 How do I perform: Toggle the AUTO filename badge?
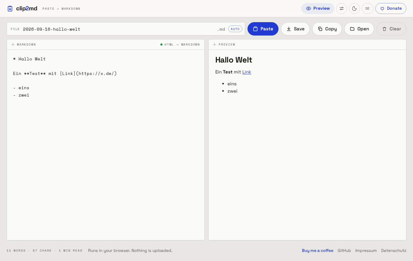(x=235, y=29)
